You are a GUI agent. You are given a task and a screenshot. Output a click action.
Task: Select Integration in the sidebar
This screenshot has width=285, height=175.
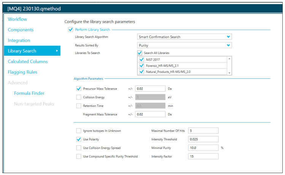tap(19, 40)
